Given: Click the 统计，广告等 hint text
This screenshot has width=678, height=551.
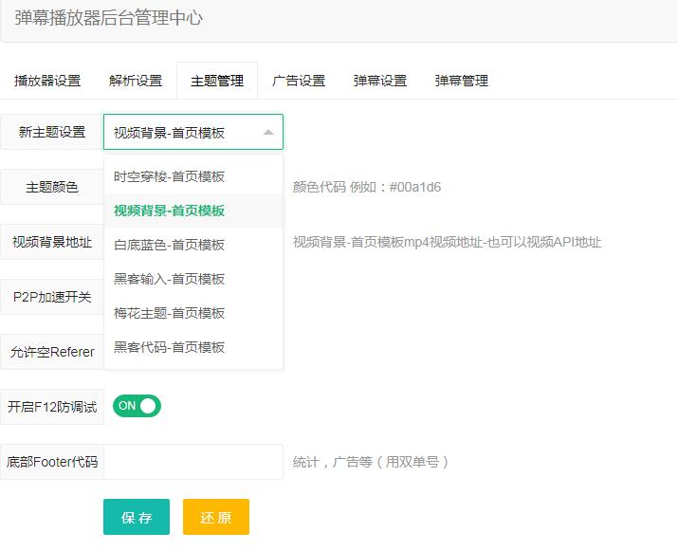Looking at the screenshot, I should point(371,462).
